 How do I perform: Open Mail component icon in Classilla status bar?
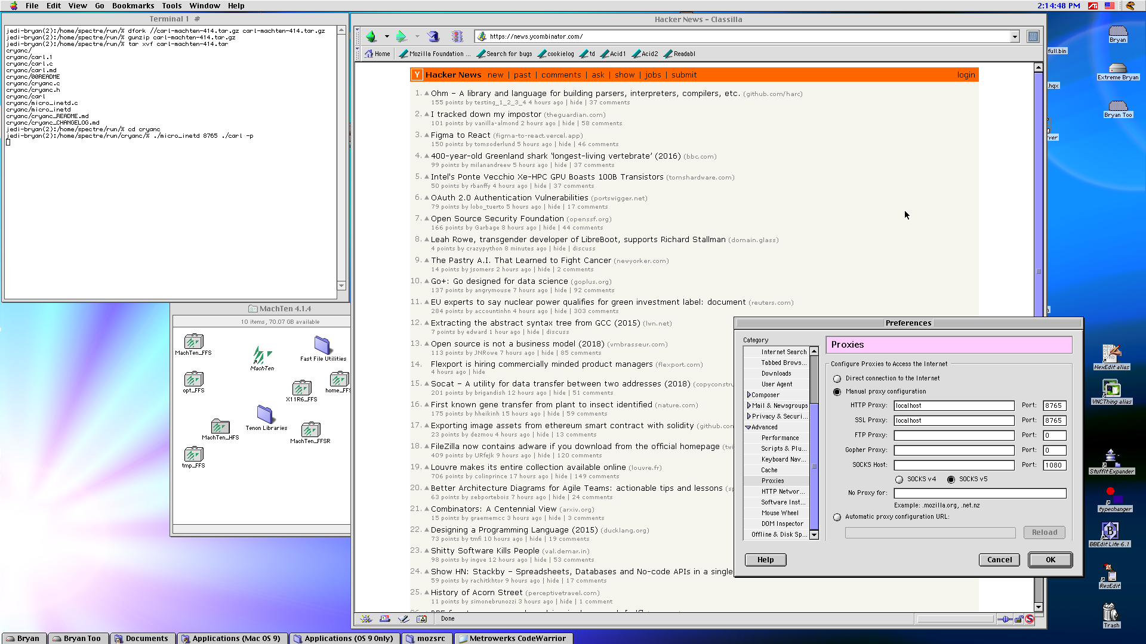click(385, 619)
